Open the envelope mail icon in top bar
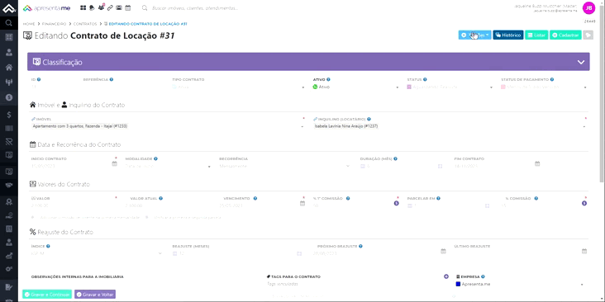 [119, 7]
